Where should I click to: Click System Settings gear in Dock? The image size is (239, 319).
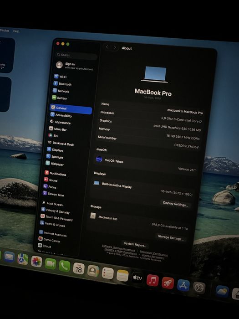(x=199, y=288)
